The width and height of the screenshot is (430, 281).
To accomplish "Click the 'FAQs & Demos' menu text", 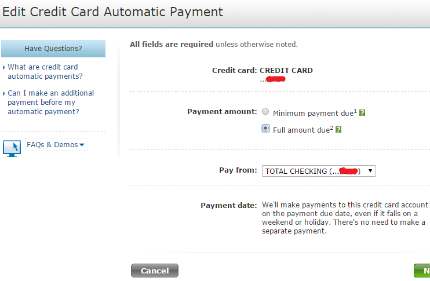I will pyautogui.click(x=52, y=145).
